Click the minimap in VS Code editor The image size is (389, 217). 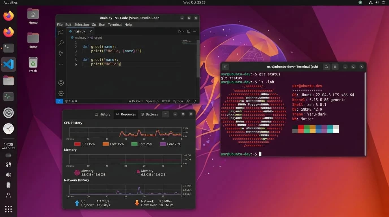pyautogui.click(x=189, y=42)
